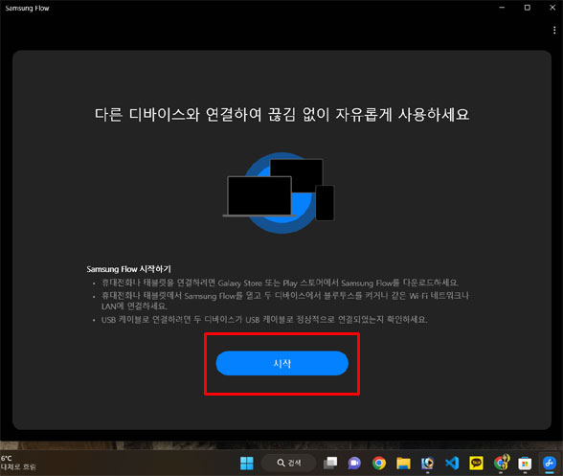The image size is (563, 476).
Task: Open File Explorer folder icon
Action: click(x=403, y=463)
